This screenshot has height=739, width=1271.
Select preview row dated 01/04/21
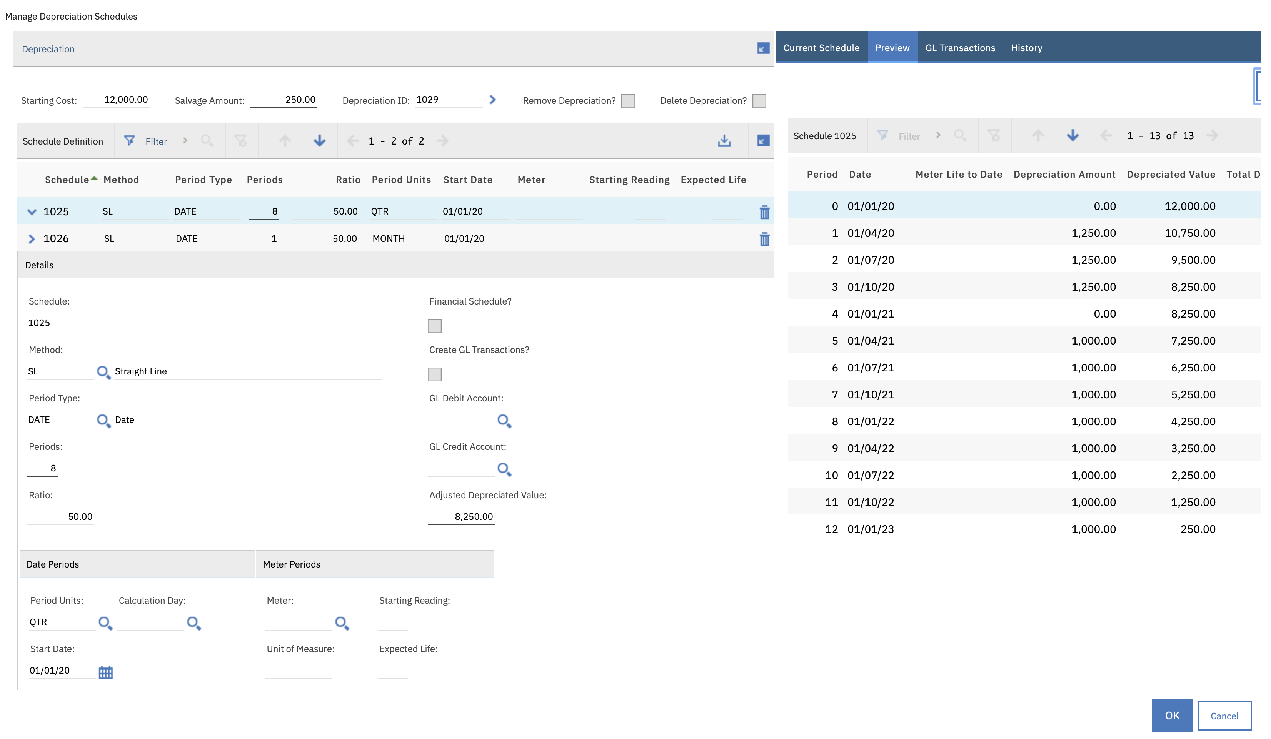point(1024,340)
